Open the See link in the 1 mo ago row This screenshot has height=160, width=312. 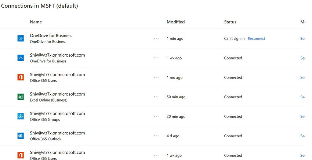click(303, 77)
